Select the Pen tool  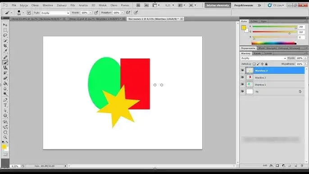tap(5, 100)
